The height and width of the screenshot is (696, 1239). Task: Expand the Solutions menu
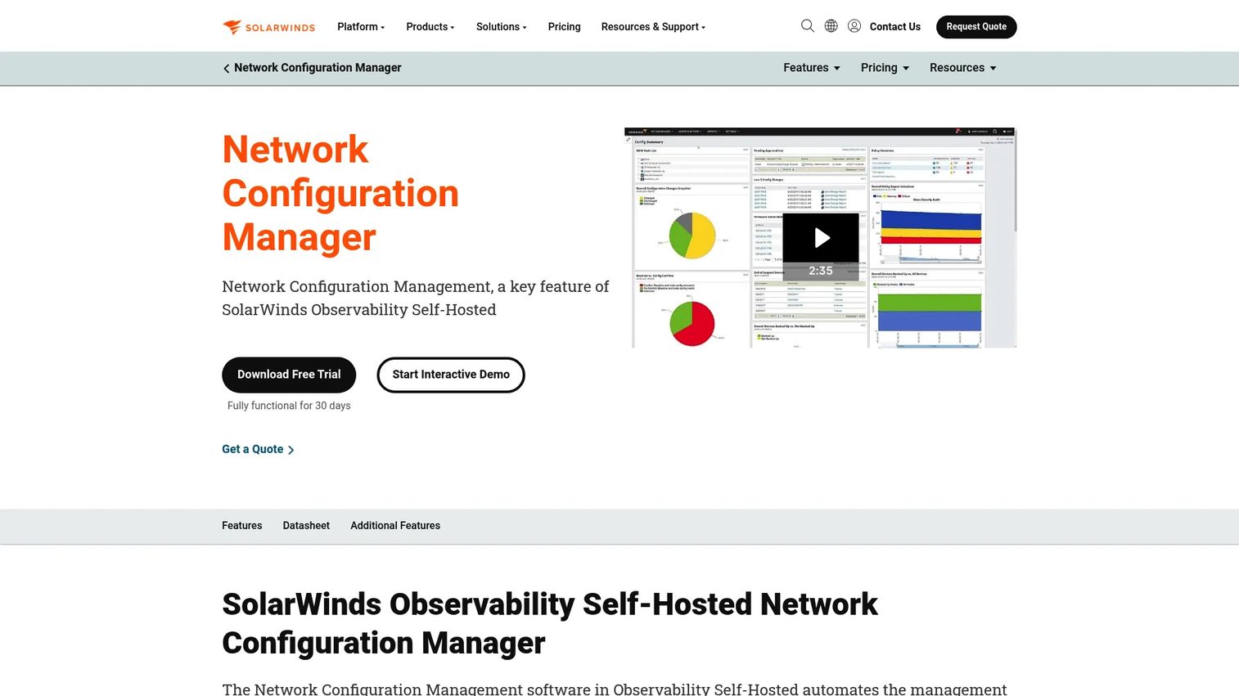pyautogui.click(x=502, y=27)
